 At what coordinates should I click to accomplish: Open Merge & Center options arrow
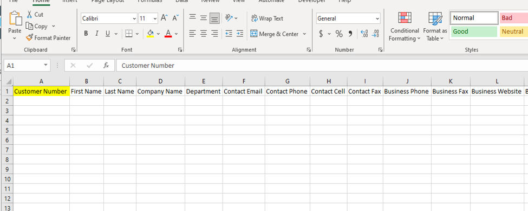304,34
